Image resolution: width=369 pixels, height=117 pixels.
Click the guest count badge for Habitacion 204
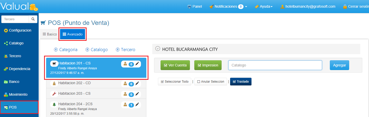click(x=131, y=105)
